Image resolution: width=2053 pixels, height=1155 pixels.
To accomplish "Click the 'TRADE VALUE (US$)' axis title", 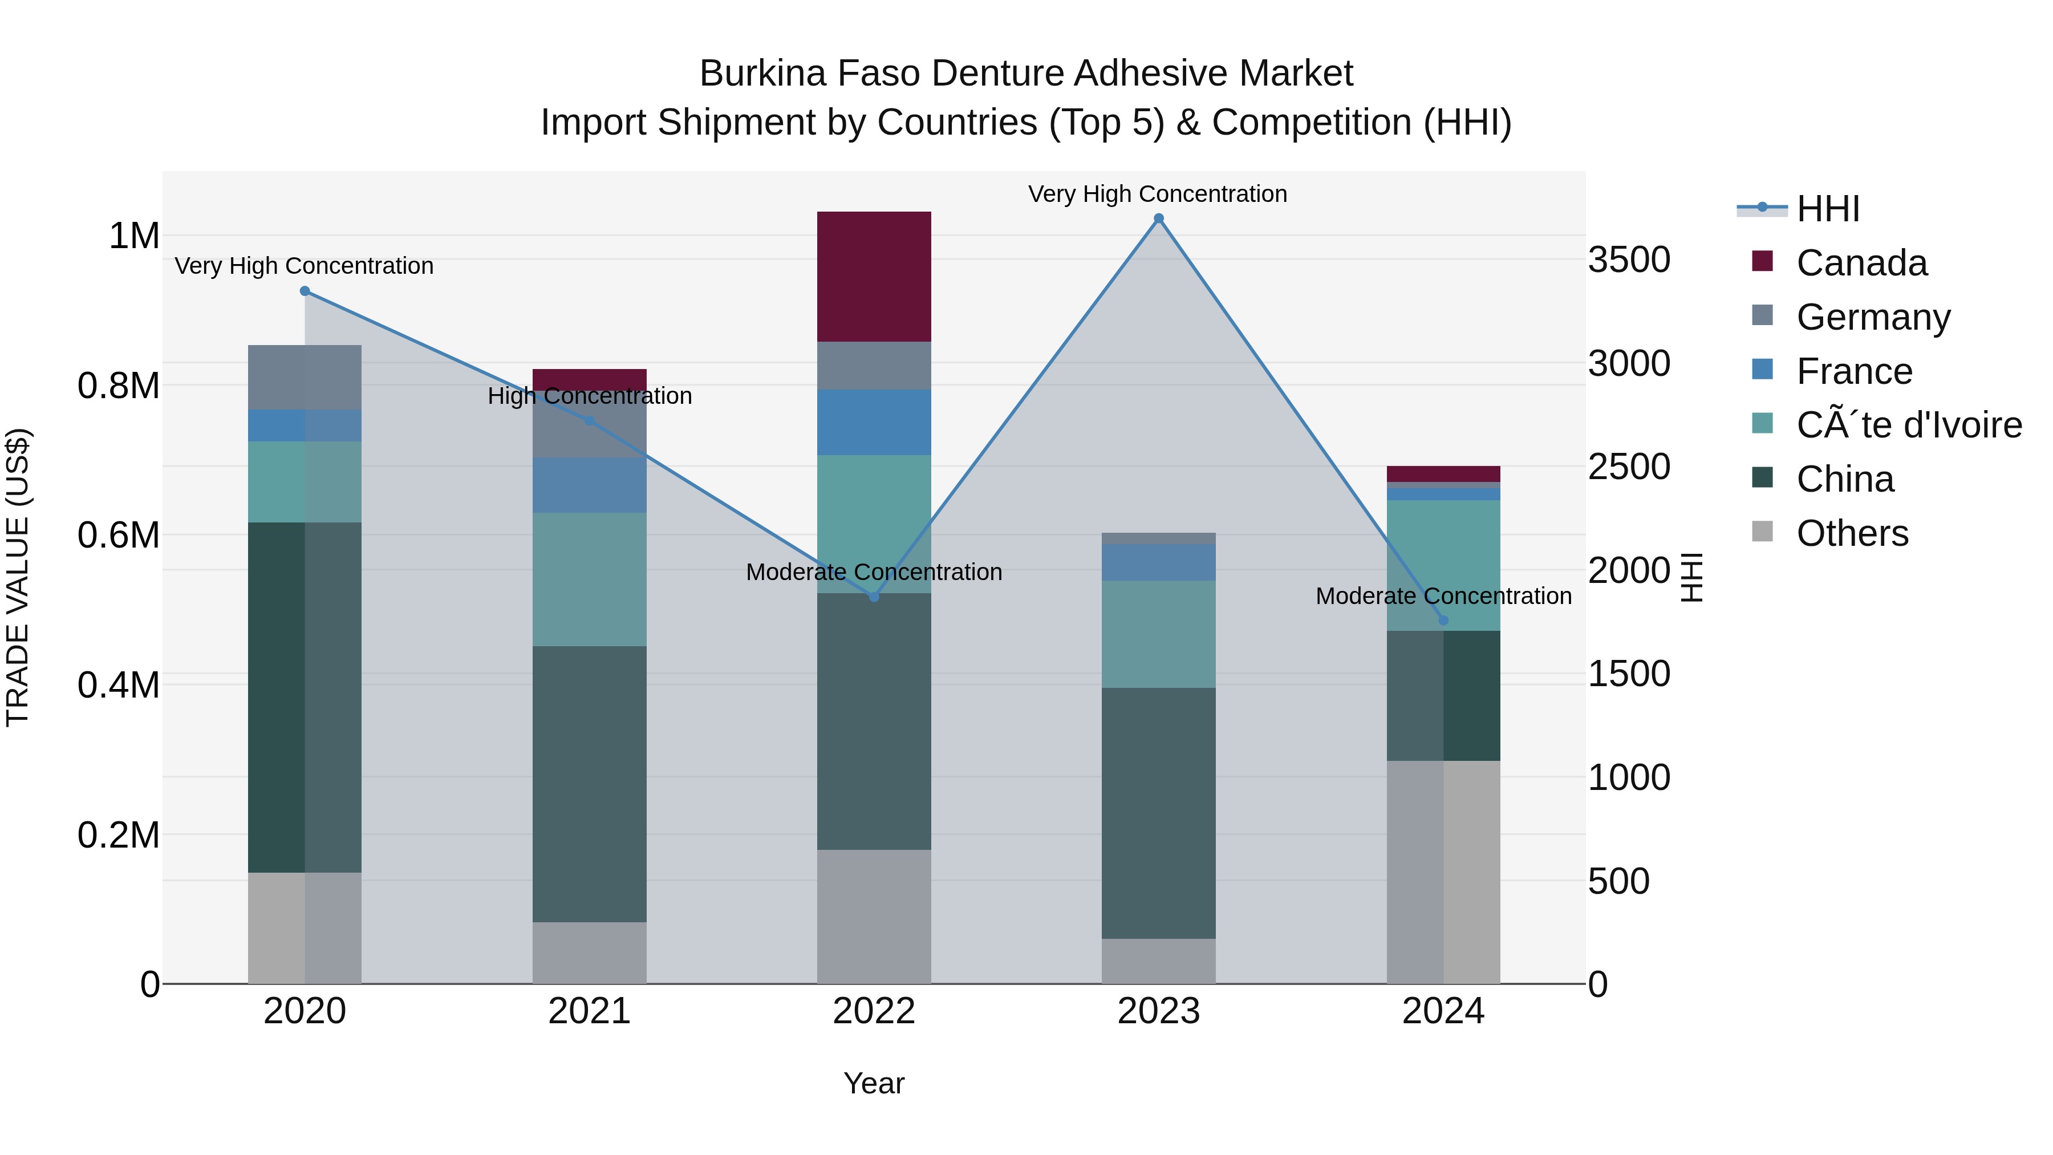I will [x=18, y=578].
